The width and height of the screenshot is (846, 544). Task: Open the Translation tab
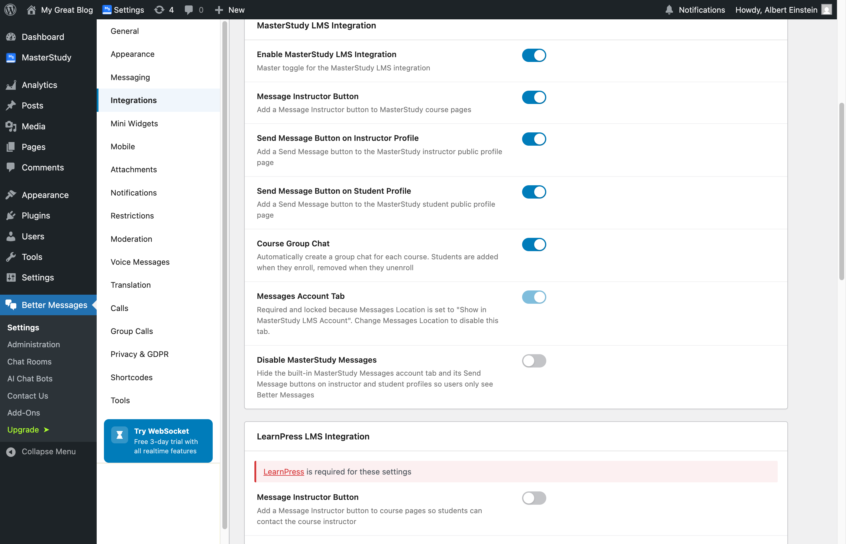click(159, 285)
